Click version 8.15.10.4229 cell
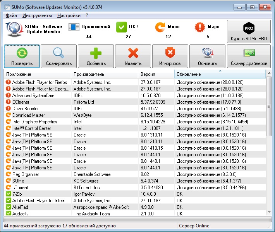 153,122
